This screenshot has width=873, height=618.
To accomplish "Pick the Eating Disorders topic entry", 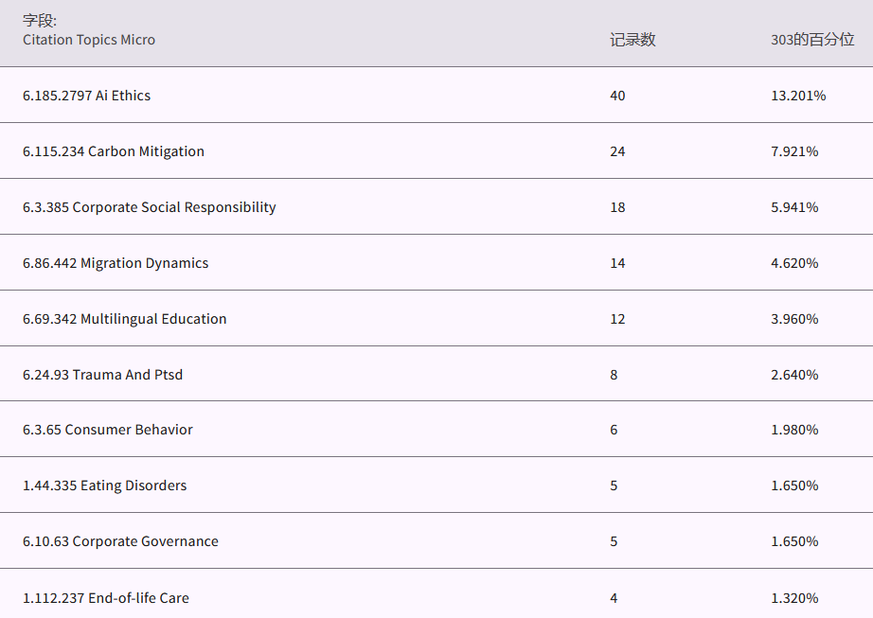I will pyautogui.click(x=105, y=486).
